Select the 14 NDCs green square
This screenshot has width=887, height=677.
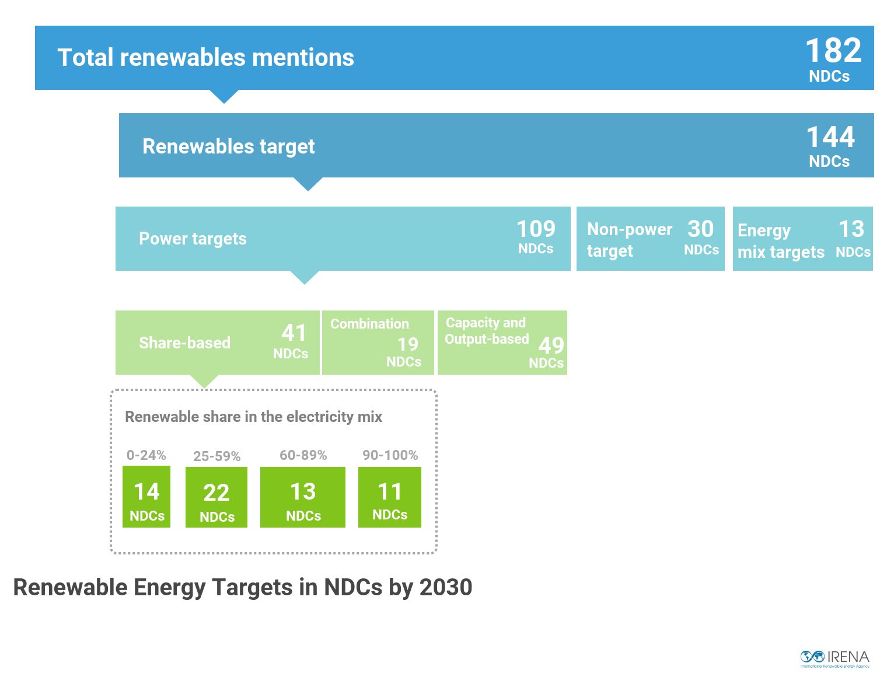(146, 497)
